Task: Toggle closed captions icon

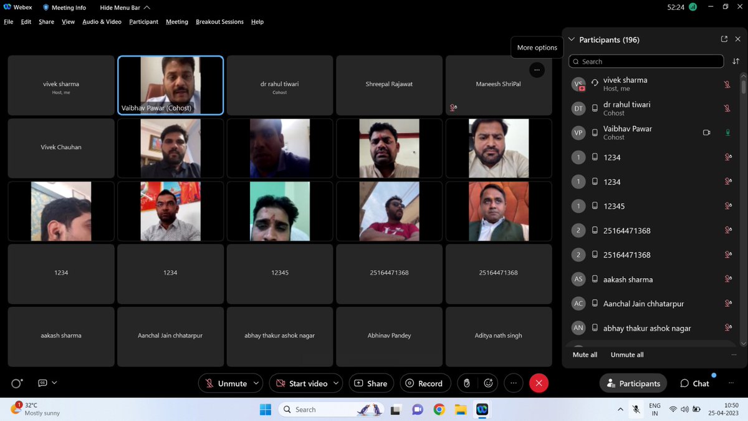Action: [x=42, y=383]
